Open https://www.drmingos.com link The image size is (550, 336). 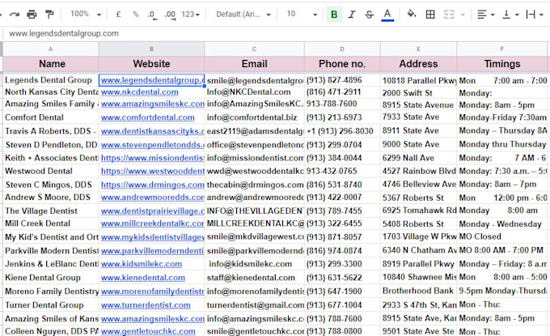click(153, 185)
